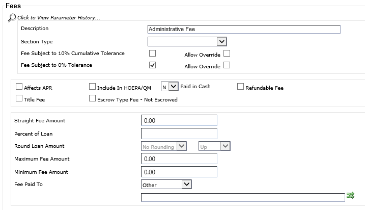This screenshot has height=210, width=365.
Task: Uncheck Fee Subject to 0% Tolerance
Action: click(x=152, y=65)
